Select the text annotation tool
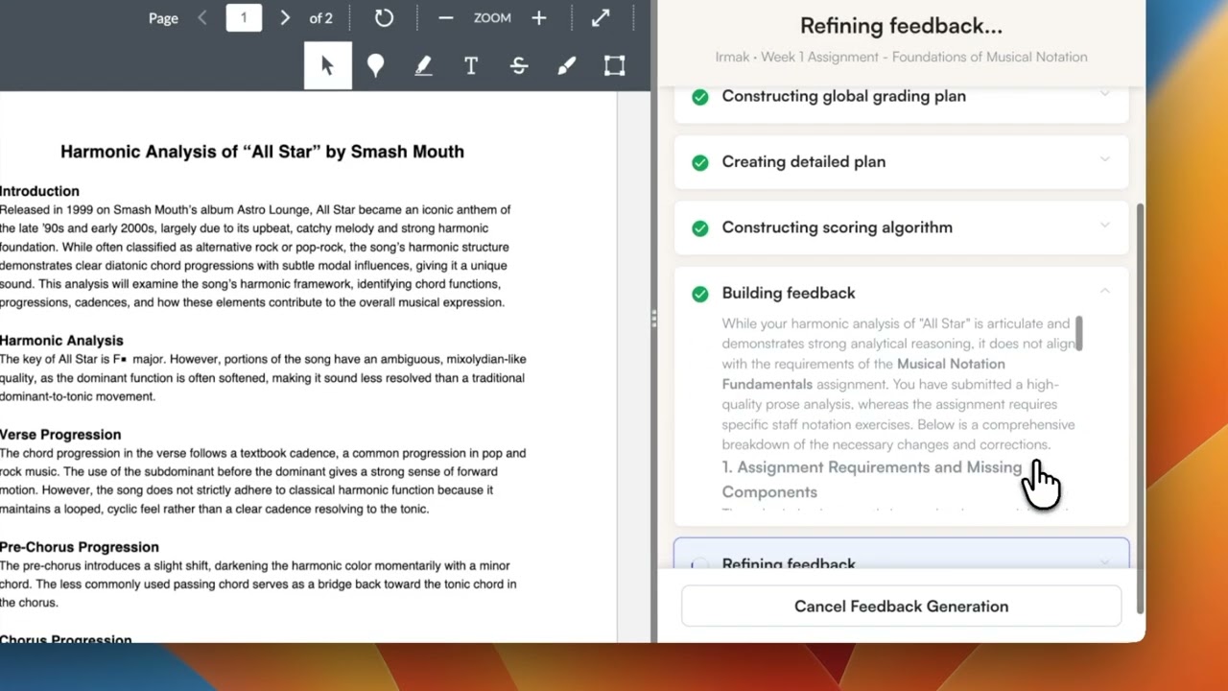The image size is (1228, 691). [471, 65]
